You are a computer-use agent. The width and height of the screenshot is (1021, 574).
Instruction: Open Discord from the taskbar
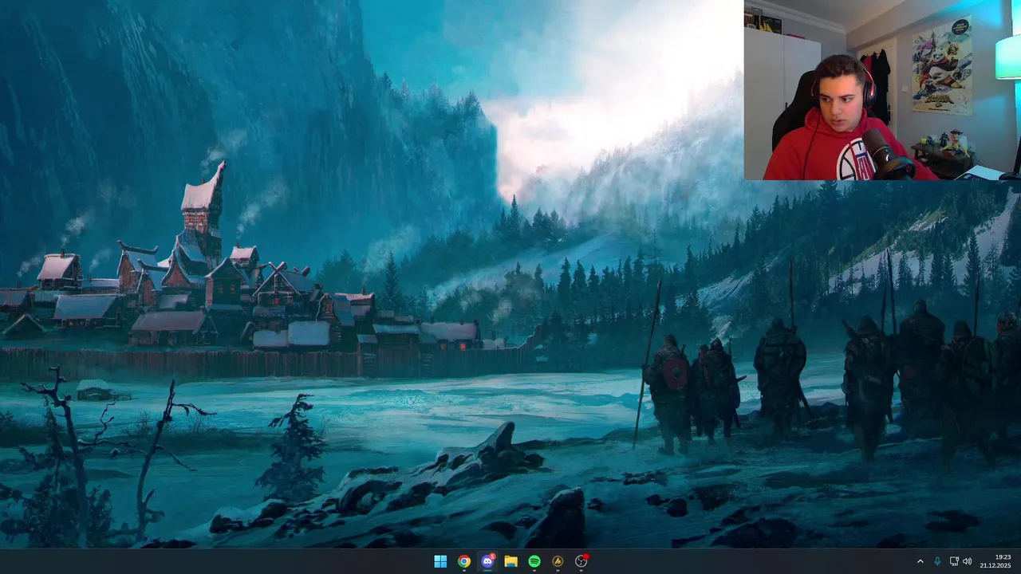point(487,561)
